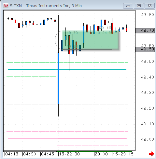Click the 49.80 price scale label

(x=148, y=15)
